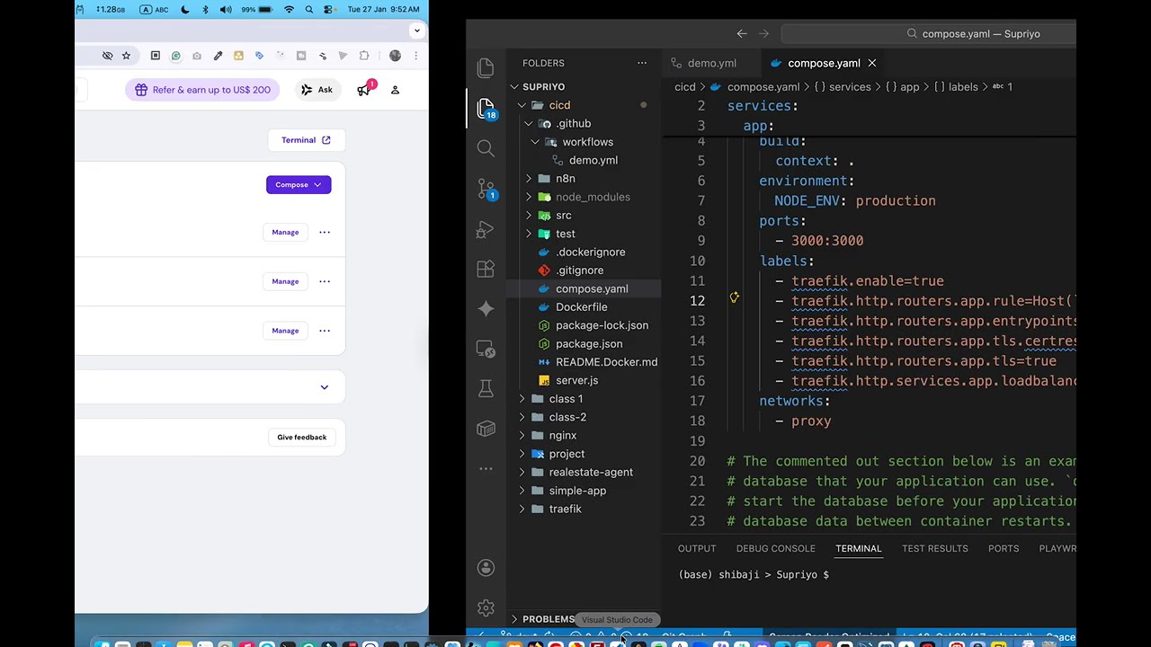
Task: Click the lightbulb code action on line 12
Action: pos(734,298)
